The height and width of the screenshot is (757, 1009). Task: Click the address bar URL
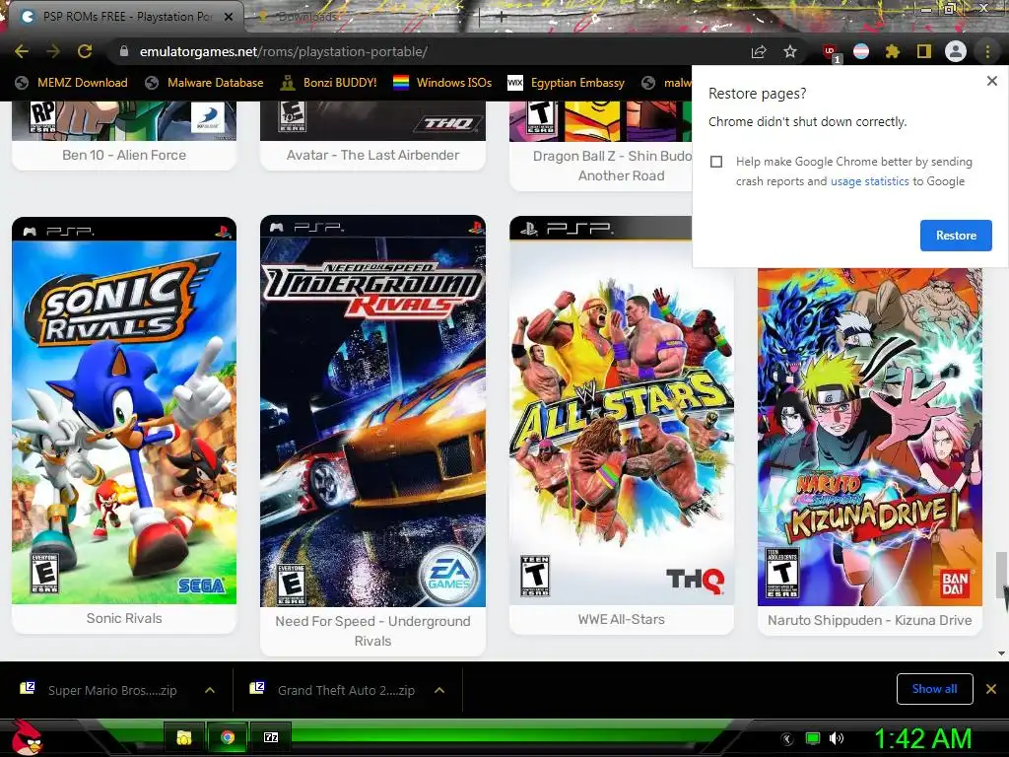(283, 51)
